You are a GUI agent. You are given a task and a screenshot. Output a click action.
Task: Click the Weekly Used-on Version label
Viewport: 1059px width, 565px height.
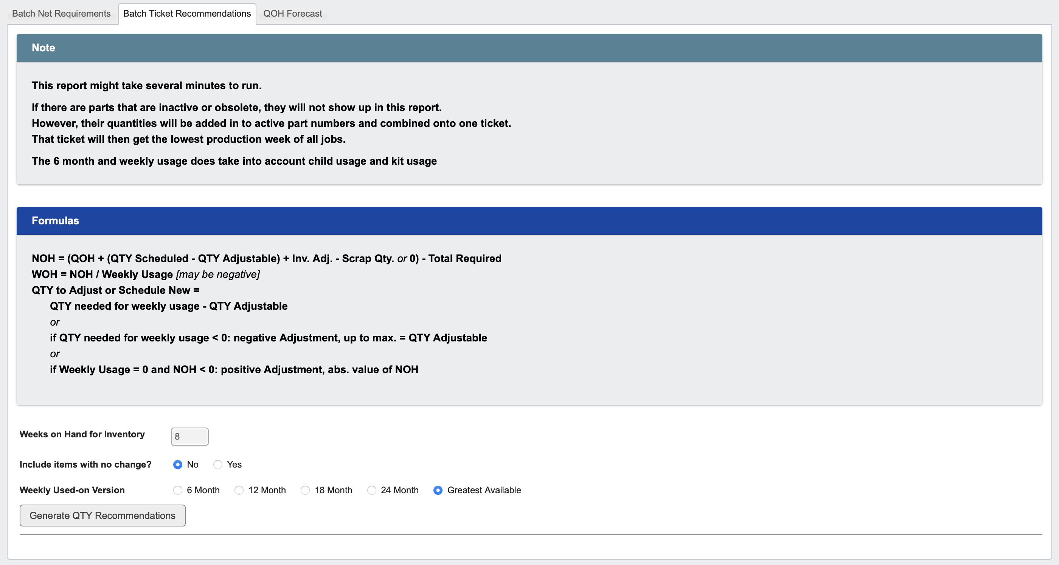click(x=72, y=490)
